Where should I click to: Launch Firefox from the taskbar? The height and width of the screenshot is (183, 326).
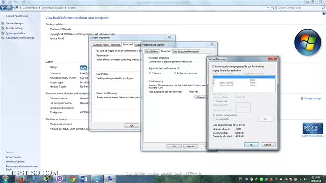coord(21,179)
